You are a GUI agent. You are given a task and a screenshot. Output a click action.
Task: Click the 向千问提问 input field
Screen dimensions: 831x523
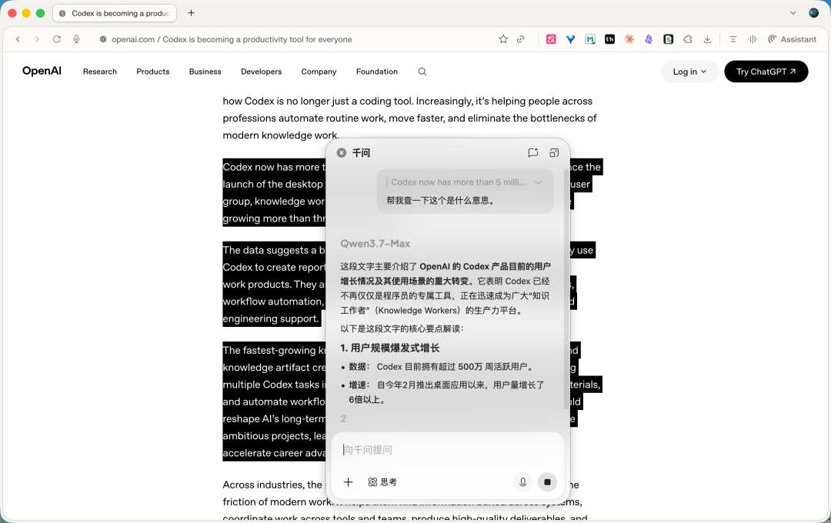point(448,450)
